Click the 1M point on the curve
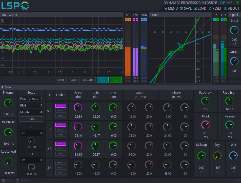The width and height of the screenshot is (241, 183). click(181, 46)
